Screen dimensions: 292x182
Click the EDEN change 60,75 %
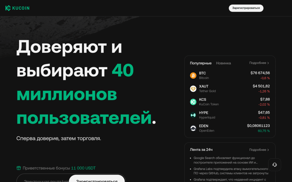click(x=264, y=131)
